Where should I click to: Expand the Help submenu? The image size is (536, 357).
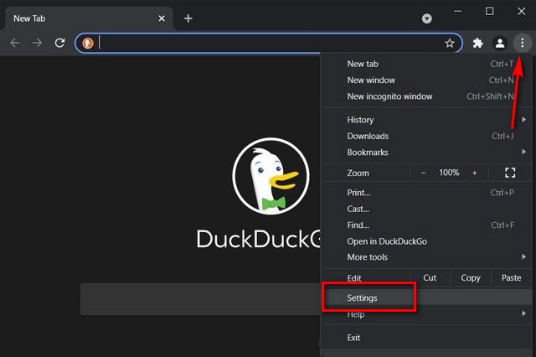(x=426, y=314)
